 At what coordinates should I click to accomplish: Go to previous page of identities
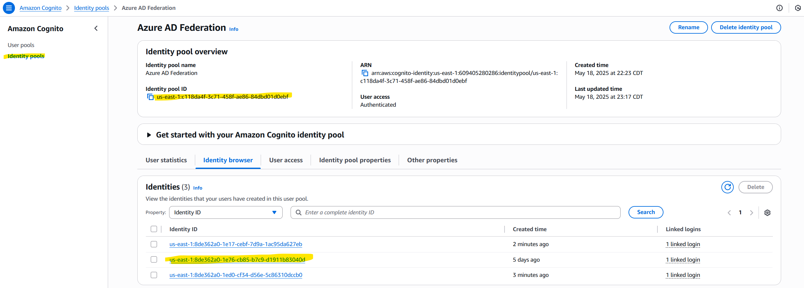click(729, 212)
